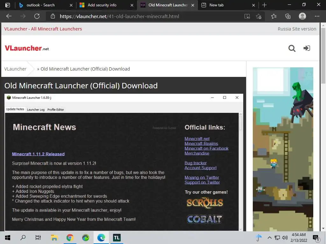Image resolution: width=326 pixels, height=244 pixels.
Task: Open taskbar search magnifier
Action: 23,238
